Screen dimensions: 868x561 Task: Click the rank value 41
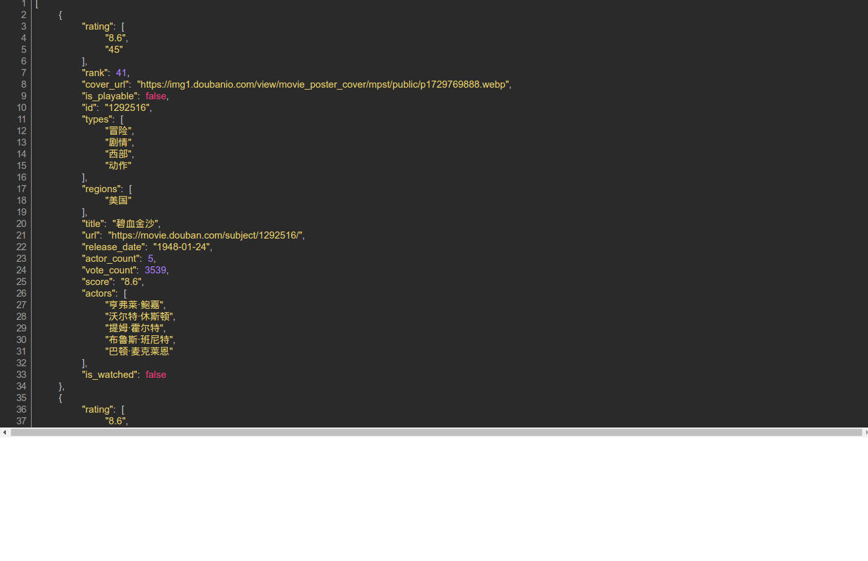121,73
